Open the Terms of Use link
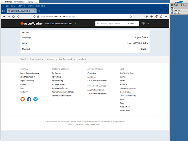The image size is (188, 141). (x=73, y=124)
